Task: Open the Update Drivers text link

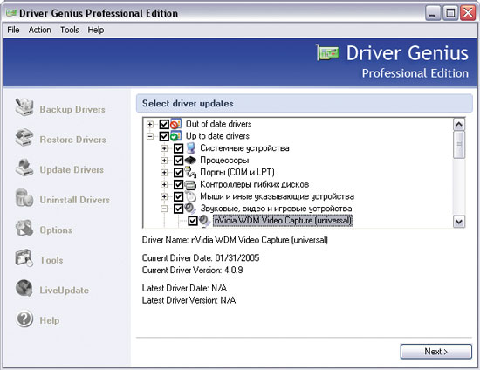Action: click(72, 169)
